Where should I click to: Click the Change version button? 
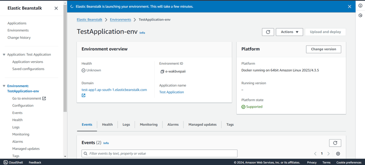point(323,49)
